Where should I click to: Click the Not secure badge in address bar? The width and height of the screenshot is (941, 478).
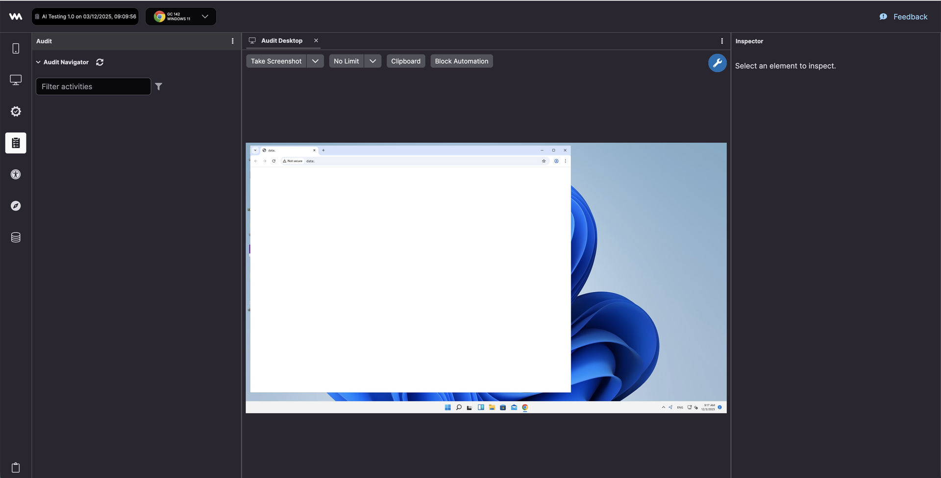pyautogui.click(x=293, y=161)
